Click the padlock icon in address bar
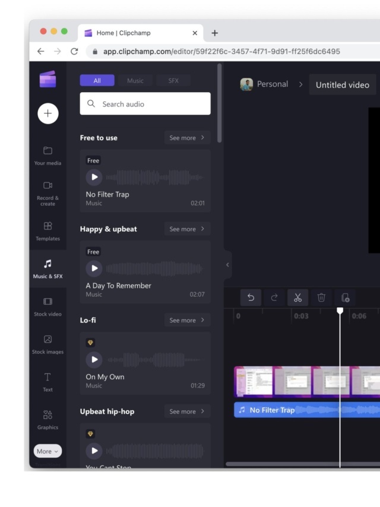The image size is (380, 507). tap(95, 52)
